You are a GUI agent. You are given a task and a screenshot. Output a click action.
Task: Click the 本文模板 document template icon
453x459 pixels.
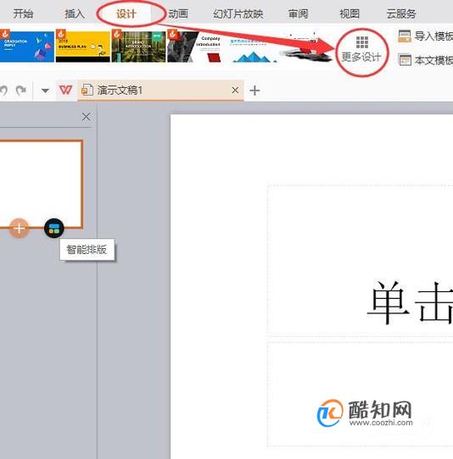pyautogui.click(x=405, y=60)
